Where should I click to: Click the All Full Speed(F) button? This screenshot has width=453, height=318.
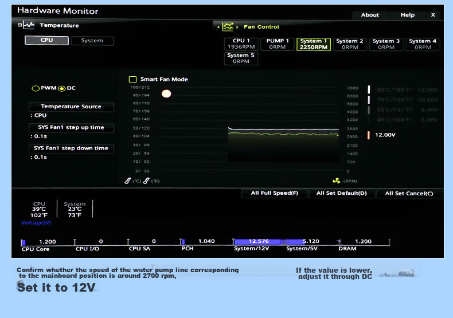coord(275,193)
